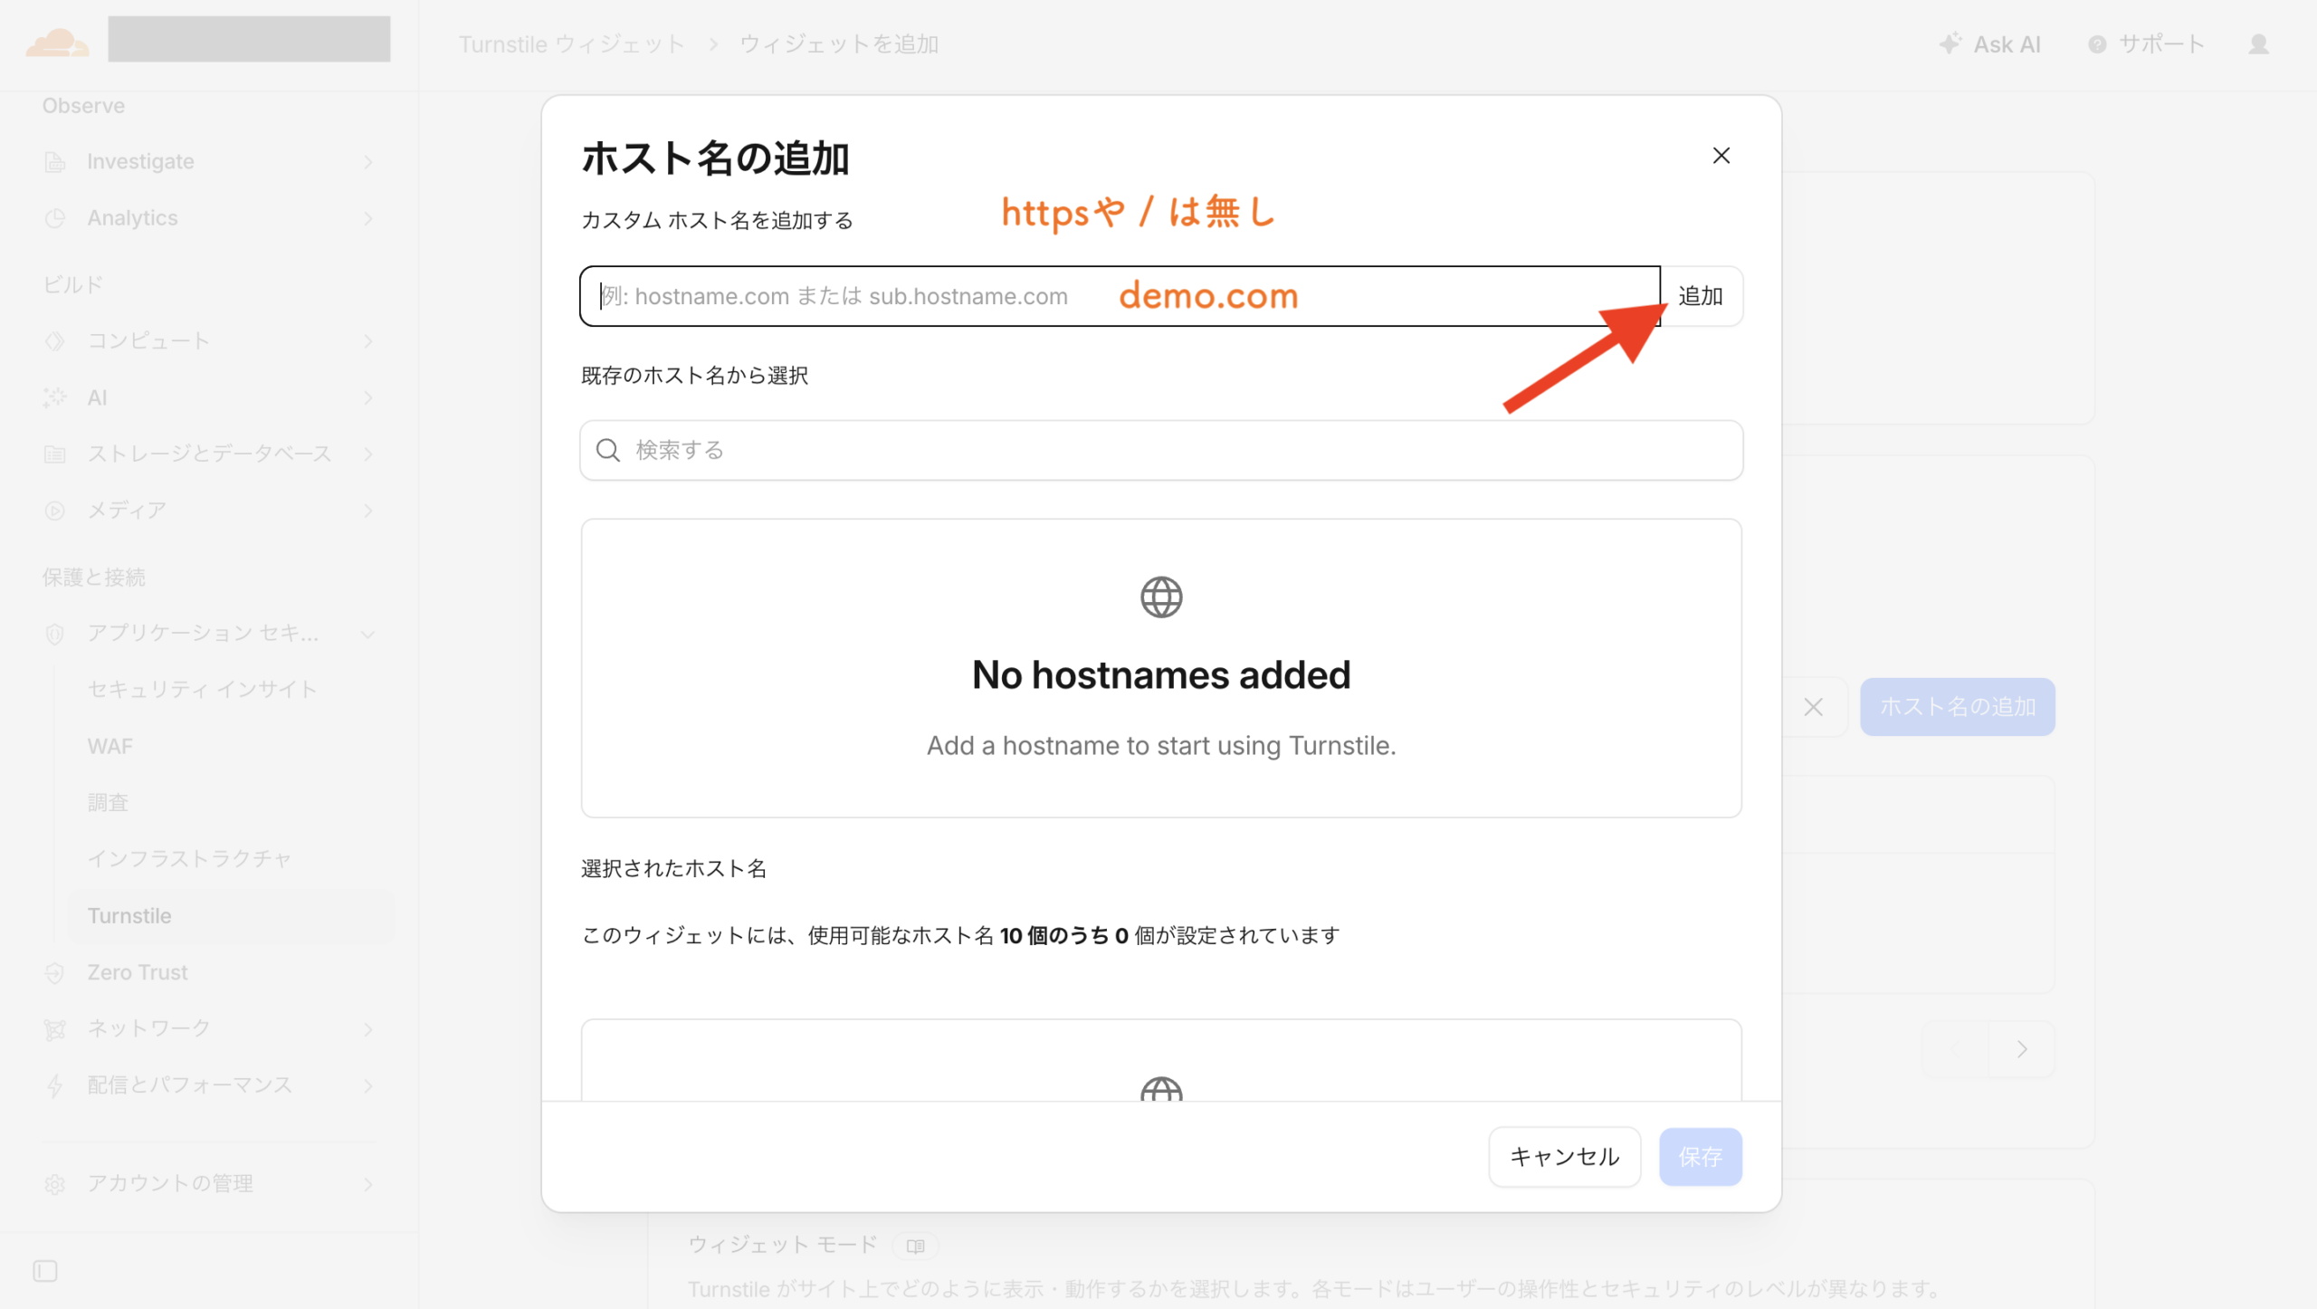Screen dimensions: 2317x1309
Task: Click the Investigate document icon
Action: click(x=55, y=162)
